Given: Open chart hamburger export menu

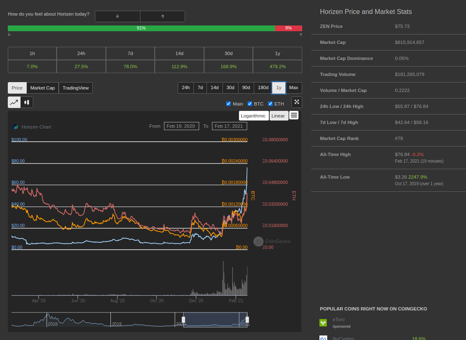Looking at the screenshot, I should (294, 115).
